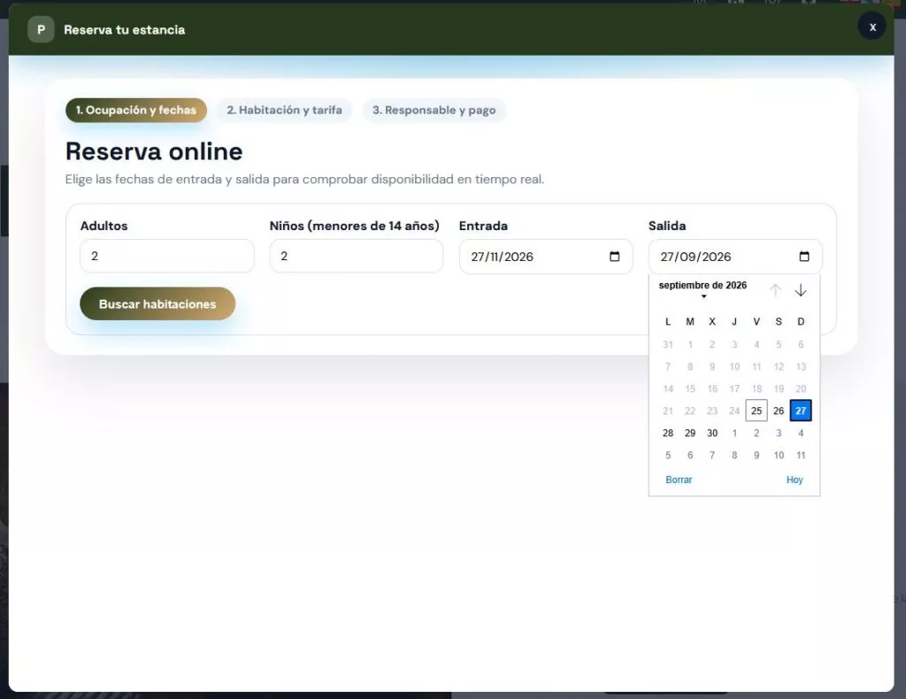Select highlighted day 27 in calendar
This screenshot has height=699, width=906.
[800, 411]
